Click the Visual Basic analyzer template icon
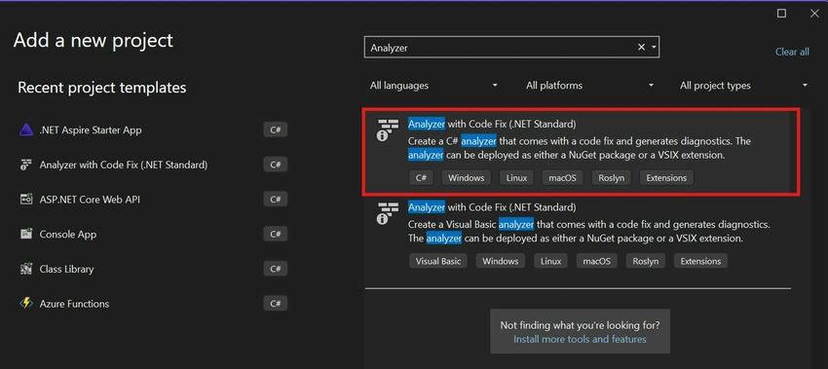Image resolution: width=828 pixels, height=369 pixels. [387, 213]
